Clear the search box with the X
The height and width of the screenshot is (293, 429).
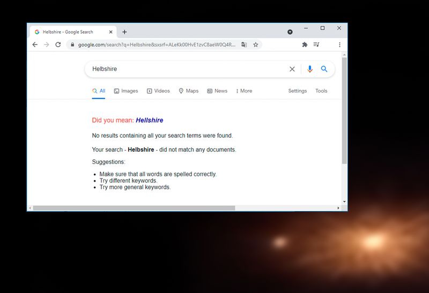(292, 69)
